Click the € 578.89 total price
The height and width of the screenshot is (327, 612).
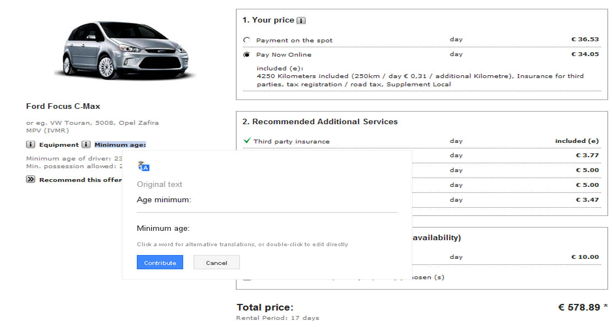[579, 307]
